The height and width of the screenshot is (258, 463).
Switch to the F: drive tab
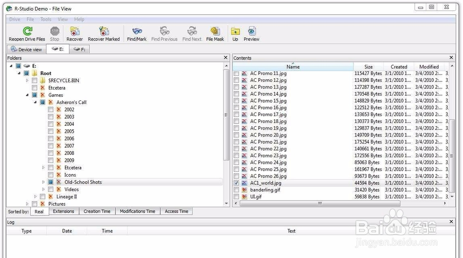tap(80, 49)
